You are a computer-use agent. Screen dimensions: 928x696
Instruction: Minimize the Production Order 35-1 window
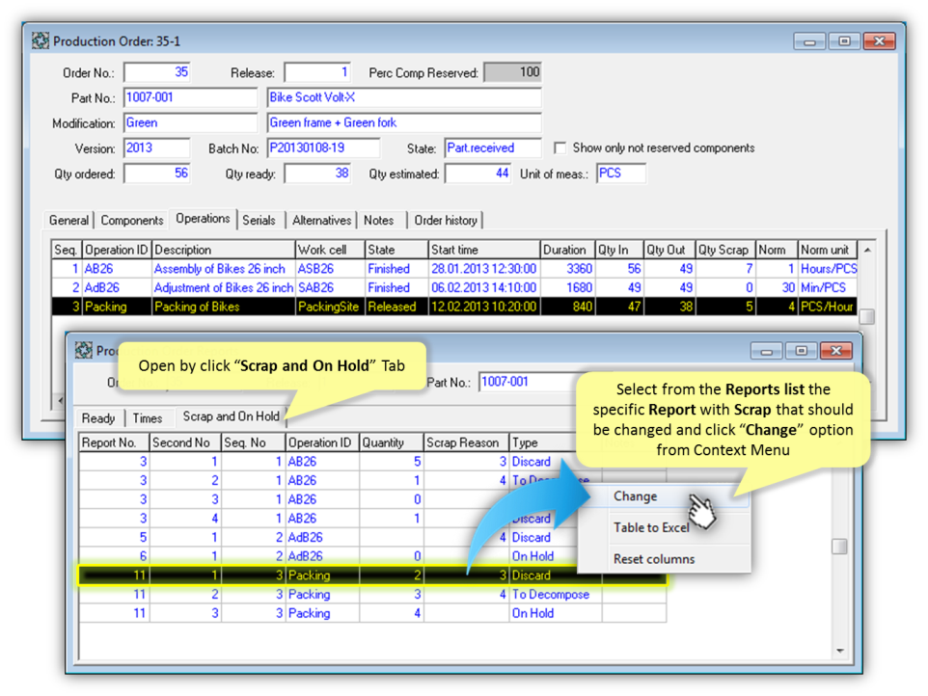tap(811, 41)
